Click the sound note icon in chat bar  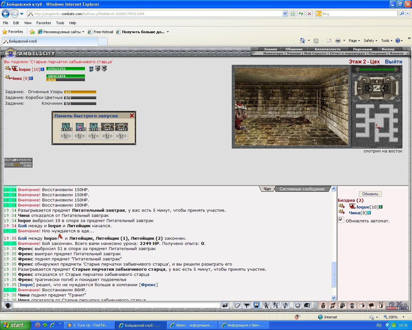285,305
